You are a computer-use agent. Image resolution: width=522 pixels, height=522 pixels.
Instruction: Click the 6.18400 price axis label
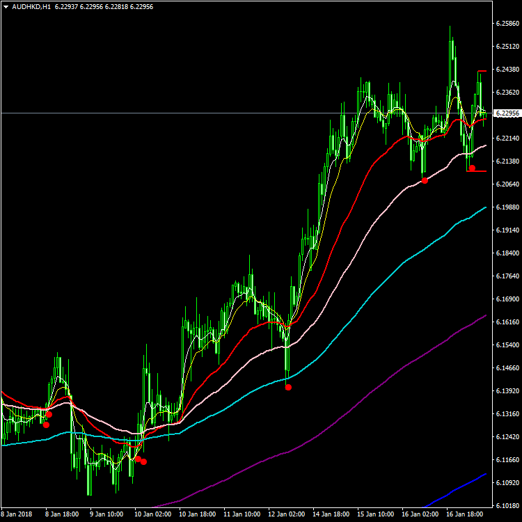pyautogui.click(x=507, y=253)
